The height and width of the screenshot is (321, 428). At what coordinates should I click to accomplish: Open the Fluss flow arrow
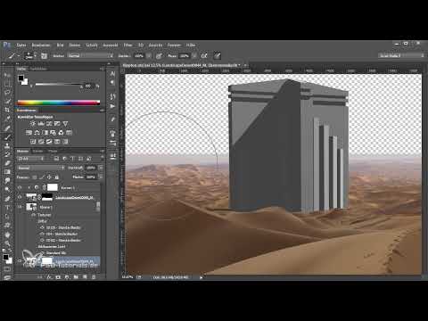tap(193, 56)
